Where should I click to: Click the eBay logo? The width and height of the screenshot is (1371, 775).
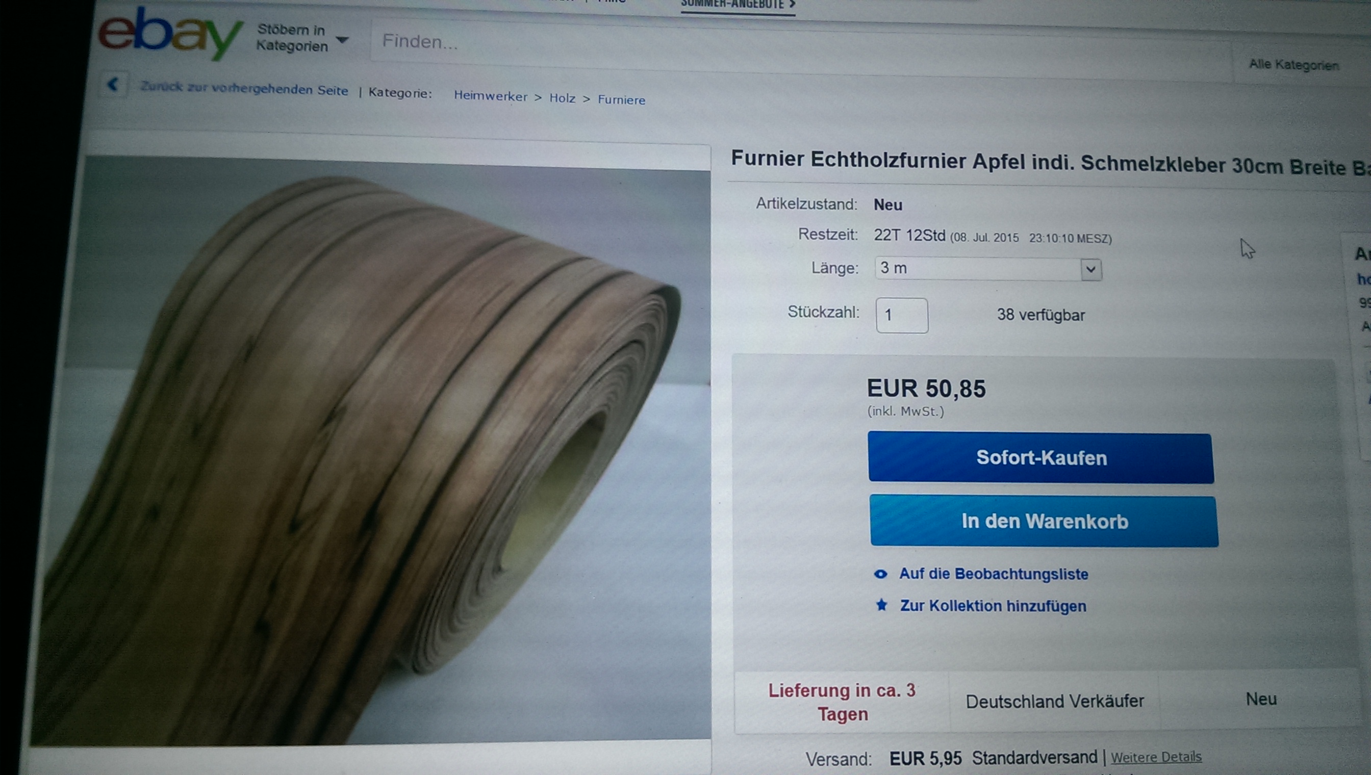point(170,33)
